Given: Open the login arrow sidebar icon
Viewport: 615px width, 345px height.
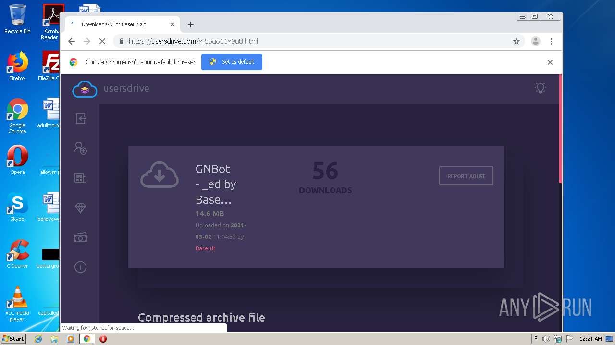Looking at the screenshot, I should tap(80, 118).
